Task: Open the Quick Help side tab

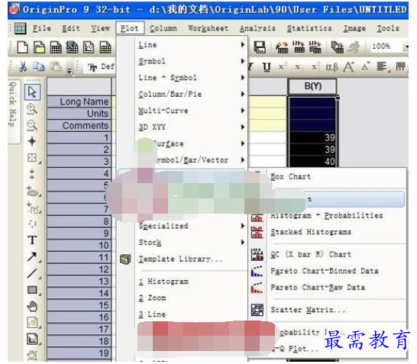Action: pyautogui.click(x=13, y=111)
